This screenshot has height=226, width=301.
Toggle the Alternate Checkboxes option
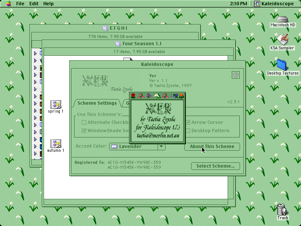pyautogui.click(x=84, y=122)
